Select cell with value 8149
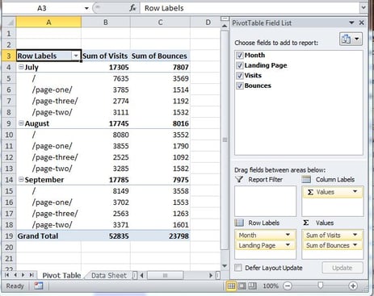This screenshot has height=296, width=374. [x=106, y=191]
